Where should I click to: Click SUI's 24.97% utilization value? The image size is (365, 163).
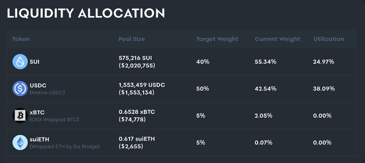tap(324, 62)
